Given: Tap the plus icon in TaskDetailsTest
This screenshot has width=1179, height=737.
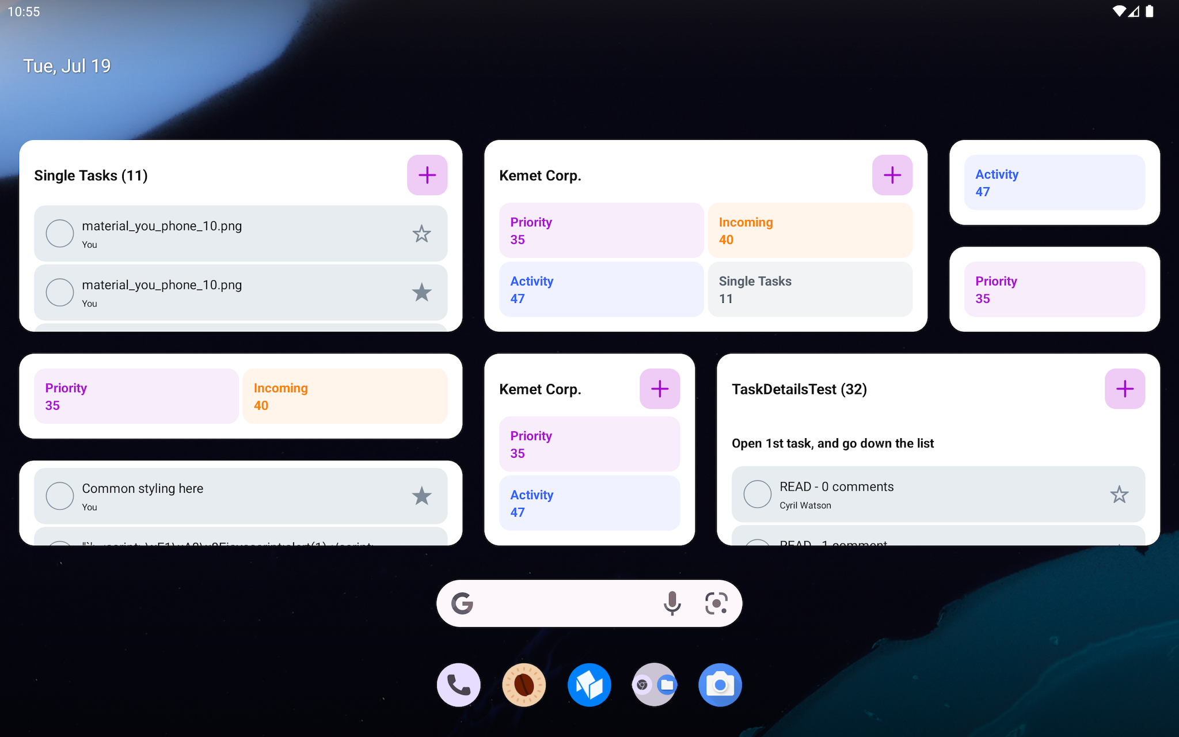Looking at the screenshot, I should (x=1125, y=389).
